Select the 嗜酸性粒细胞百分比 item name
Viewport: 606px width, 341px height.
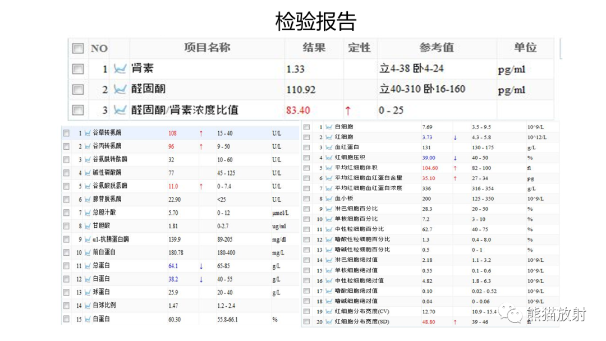(362, 239)
